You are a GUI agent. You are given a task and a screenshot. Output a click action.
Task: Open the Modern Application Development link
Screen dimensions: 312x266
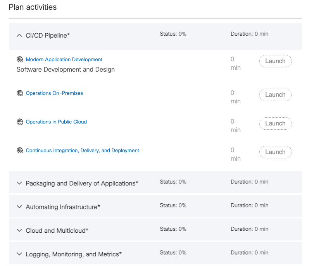64,59
